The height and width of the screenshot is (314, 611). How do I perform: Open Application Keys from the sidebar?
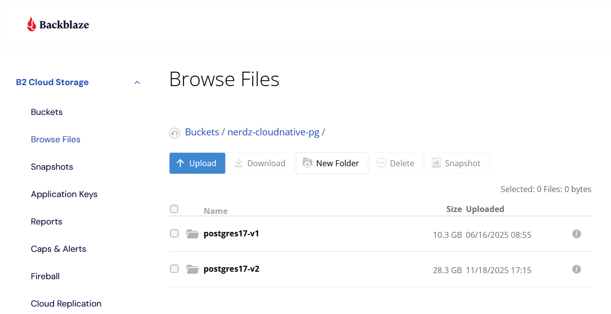(64, 194)
